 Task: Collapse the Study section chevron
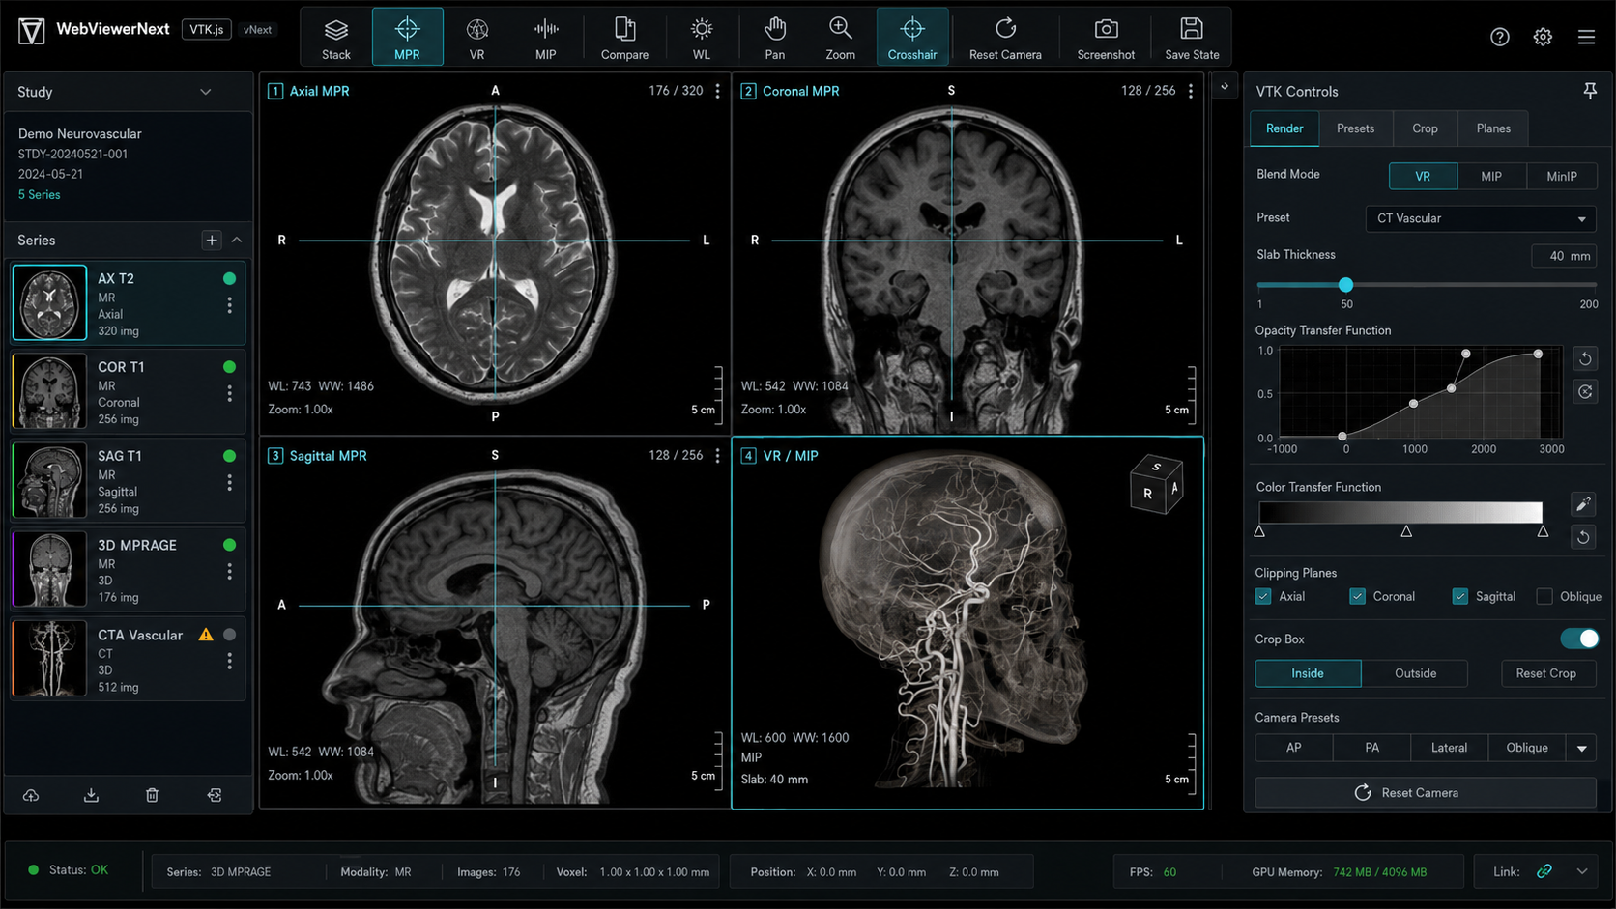(205, 92)
